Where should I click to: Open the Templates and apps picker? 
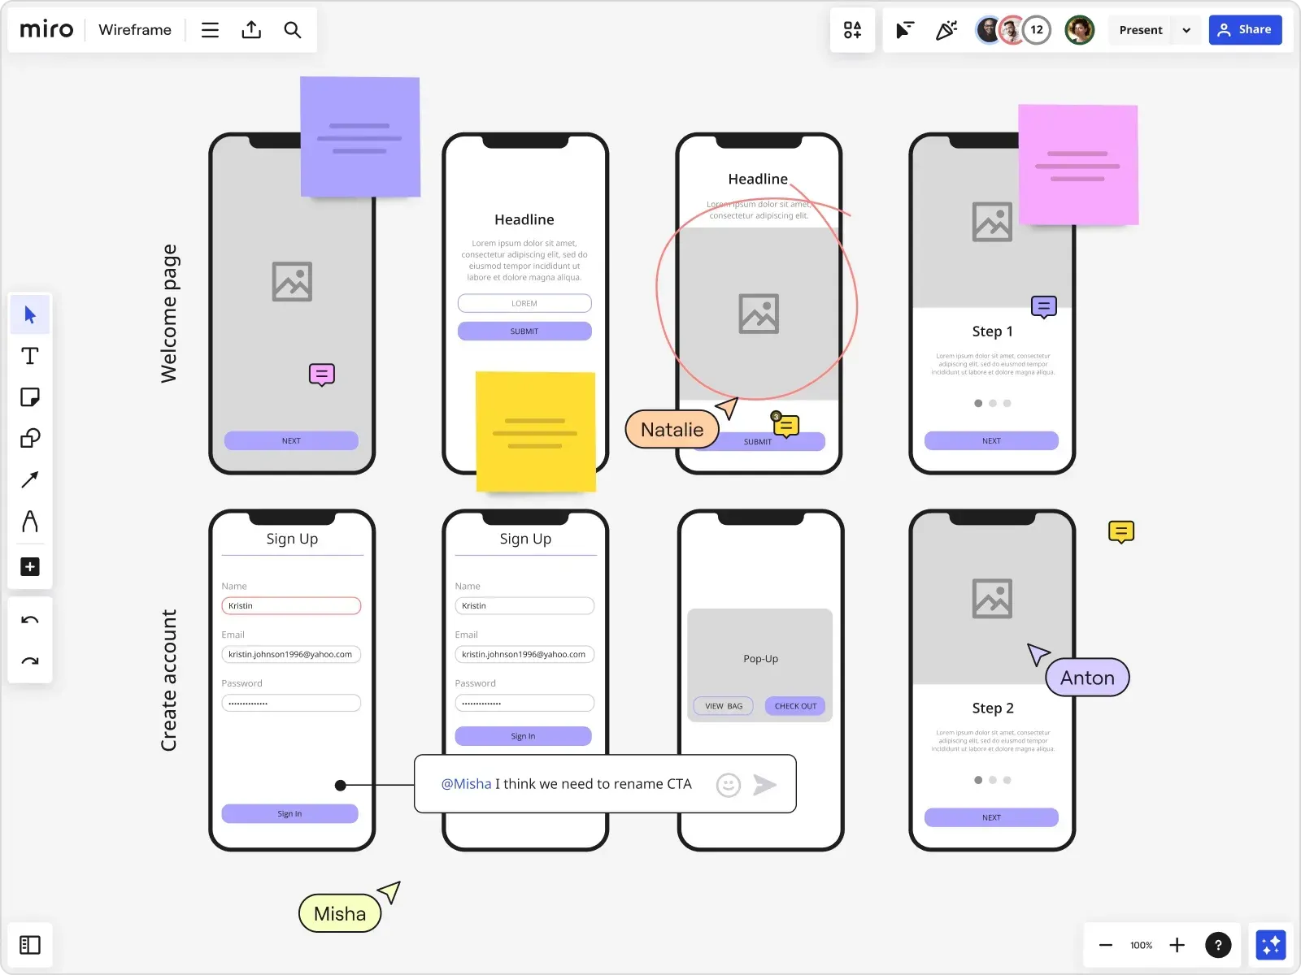(852, 30)
